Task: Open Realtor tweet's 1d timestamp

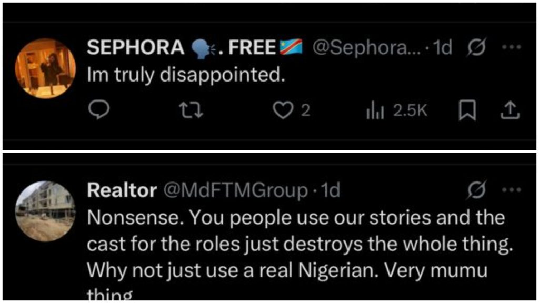Action: tap(330, 191)
